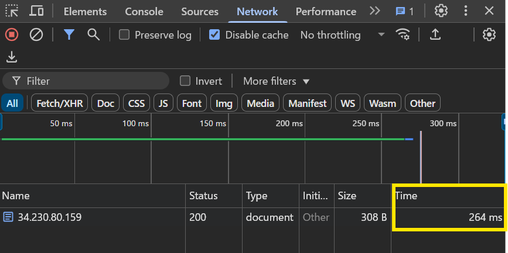Switch to the Sources tab
Image resolution: width=508 pixels, height=253 pixels.
coord(200,12)
